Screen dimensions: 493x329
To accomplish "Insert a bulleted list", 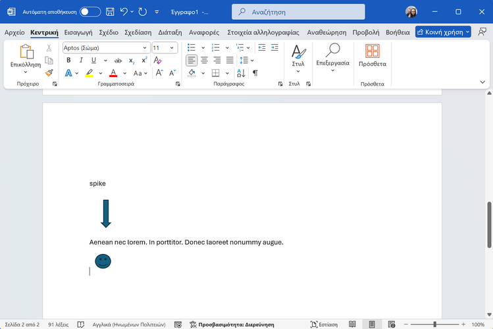I will (192, 47).
